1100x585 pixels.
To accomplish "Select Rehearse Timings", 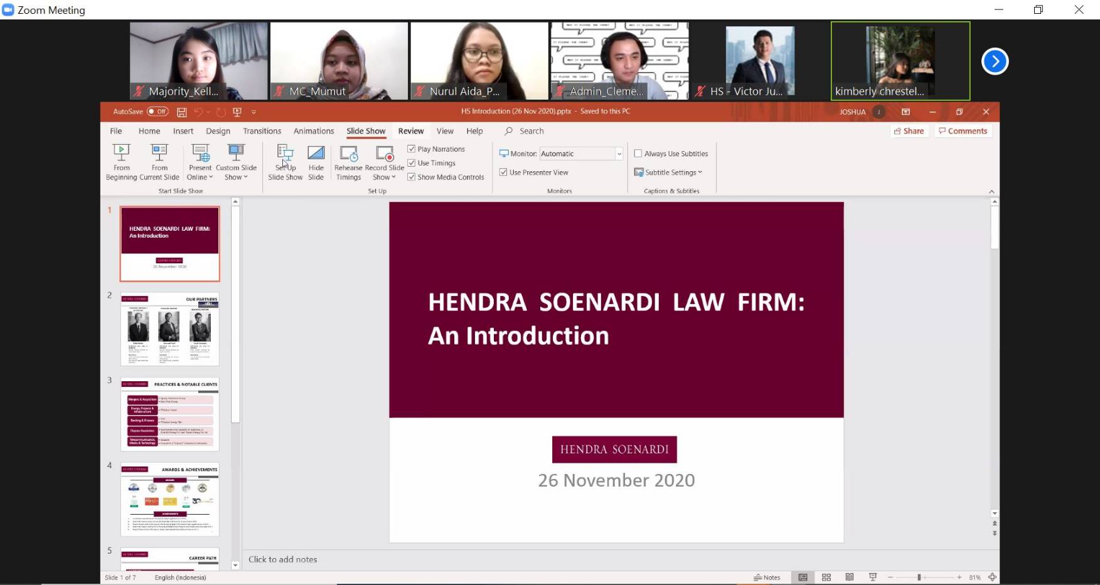I will (348, 163).
